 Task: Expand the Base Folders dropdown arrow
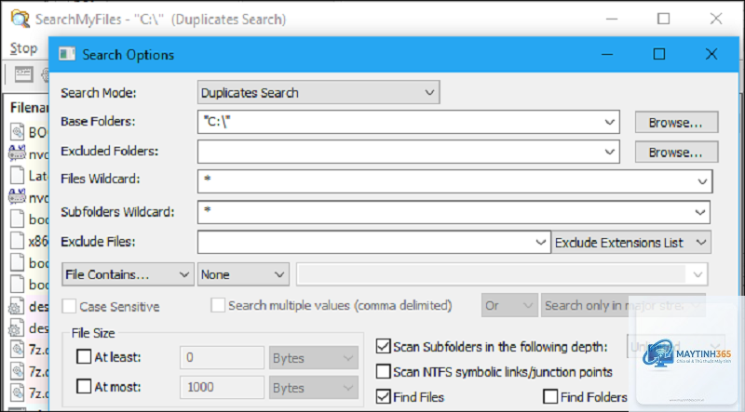point(610,122)
